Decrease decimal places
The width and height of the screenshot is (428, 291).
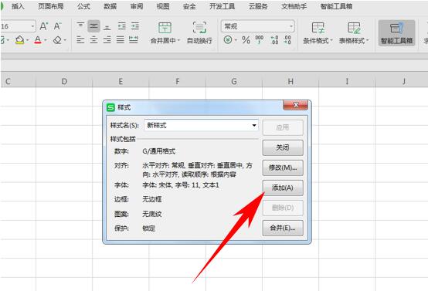click(x=287, y=40)
